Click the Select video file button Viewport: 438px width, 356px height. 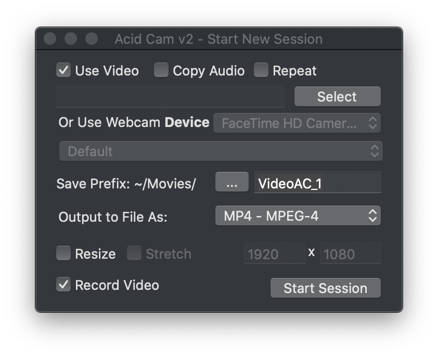(x=337, y=96)
